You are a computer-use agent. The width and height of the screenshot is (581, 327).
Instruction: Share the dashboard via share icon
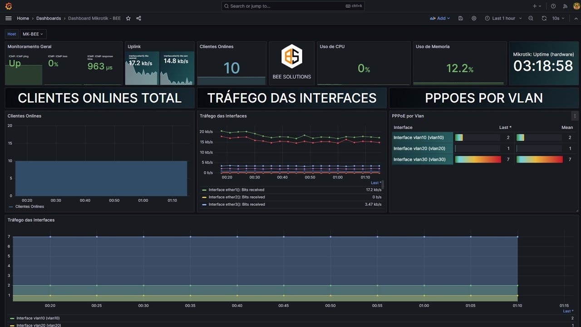pos(139,18)
